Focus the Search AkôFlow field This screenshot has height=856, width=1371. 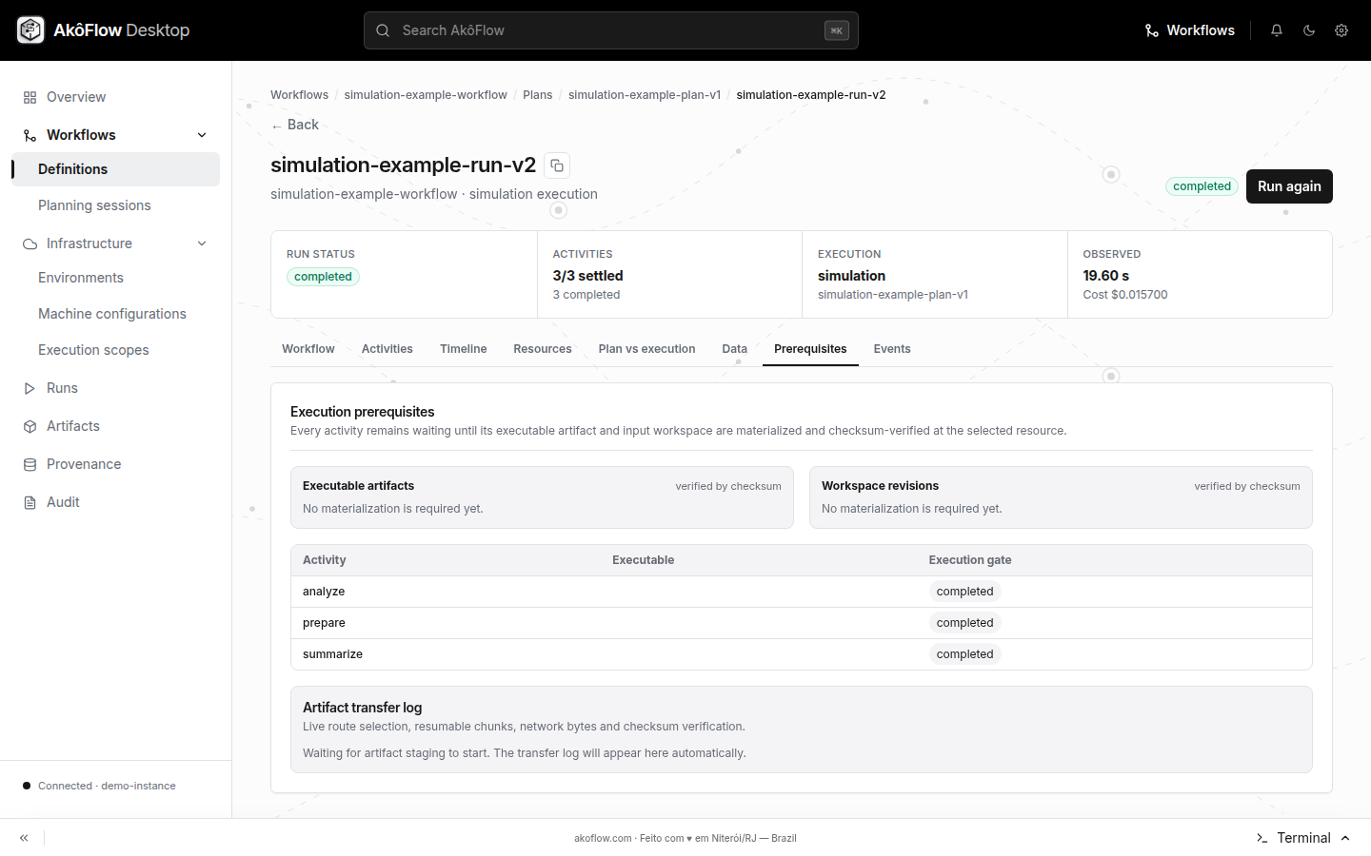611,30
